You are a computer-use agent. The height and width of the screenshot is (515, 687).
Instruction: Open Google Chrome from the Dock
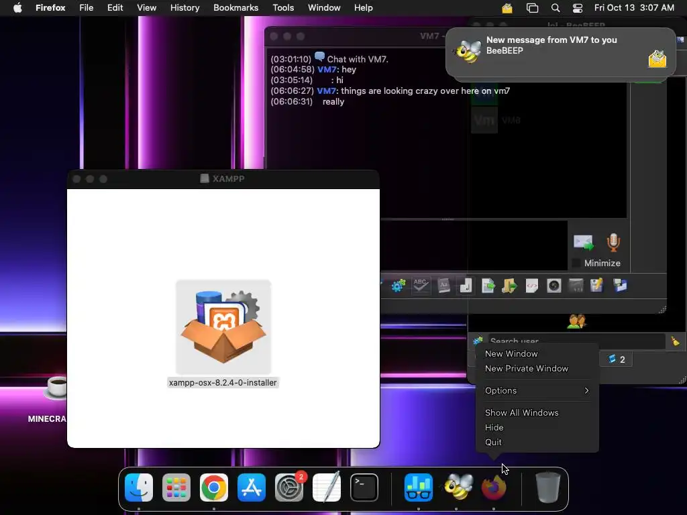[x=214, y=488]
